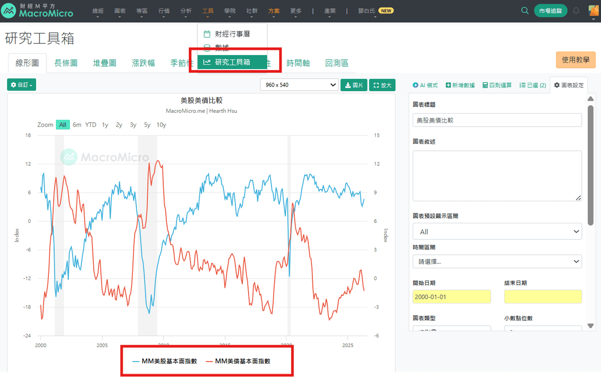Select the 5y zoom range
The height and width of the screenshot is (377, 601).
pyautogui.click(x=147, y=125)
